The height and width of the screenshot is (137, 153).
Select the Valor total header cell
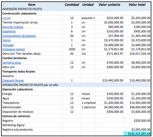pos(137,4)
